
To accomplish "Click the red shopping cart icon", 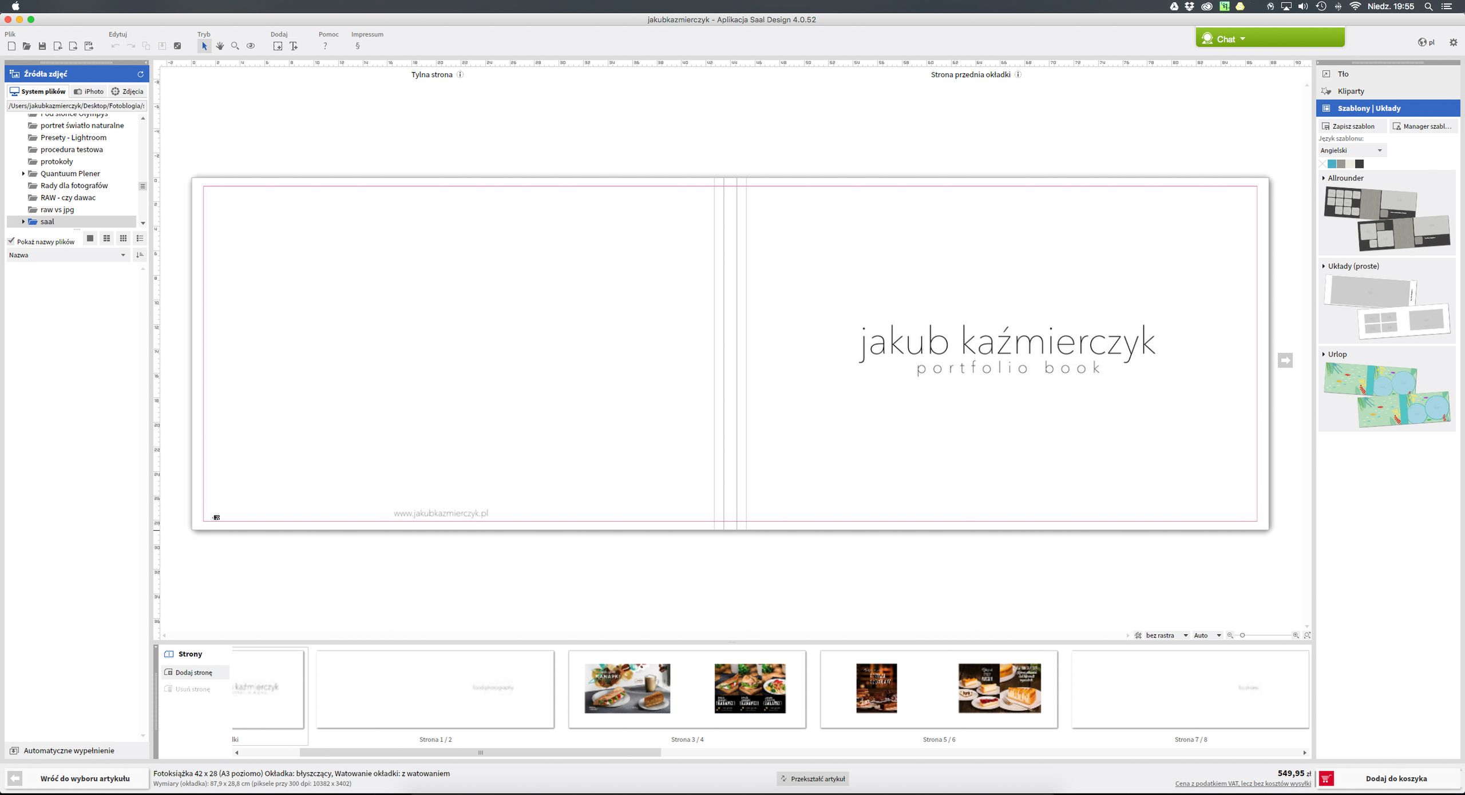I will [x=1327, y=778].
